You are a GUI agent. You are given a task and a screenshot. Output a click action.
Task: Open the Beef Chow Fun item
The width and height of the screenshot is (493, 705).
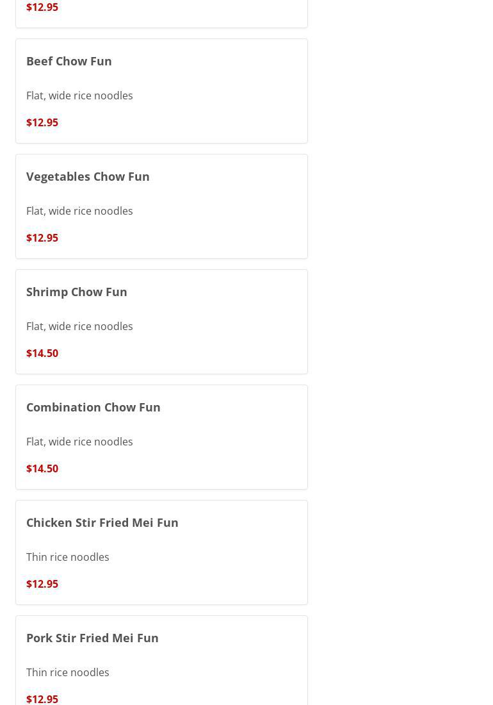click(69, 61)
